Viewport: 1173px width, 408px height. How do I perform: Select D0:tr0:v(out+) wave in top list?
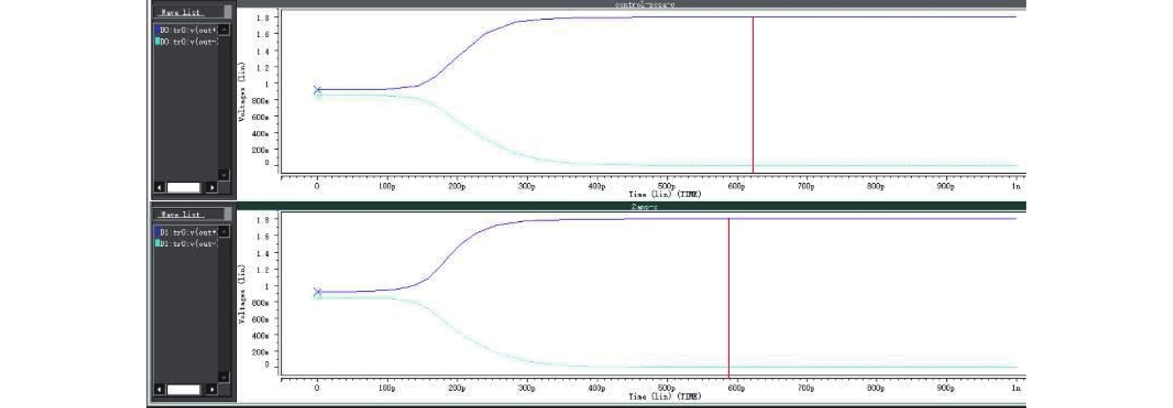(x=188, y=30)
